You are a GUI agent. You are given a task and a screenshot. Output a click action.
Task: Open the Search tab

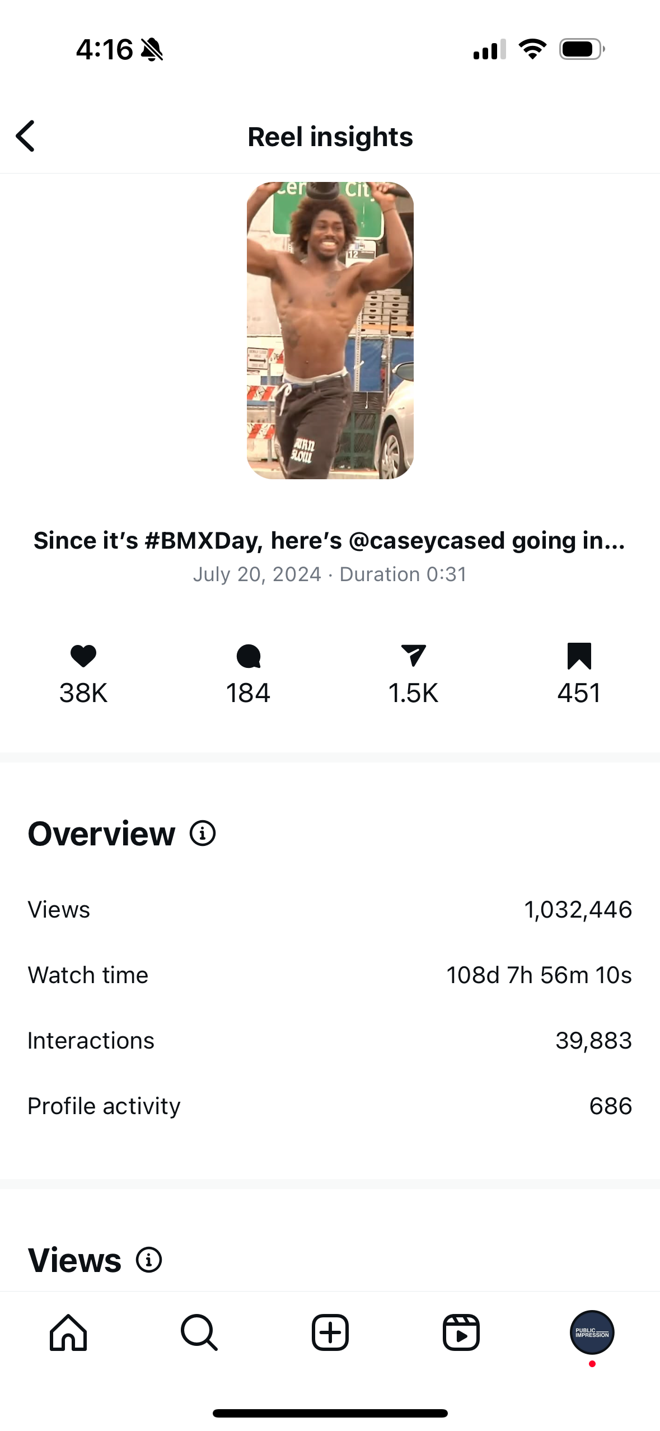pyautogui.click(x=199, y=1332)
